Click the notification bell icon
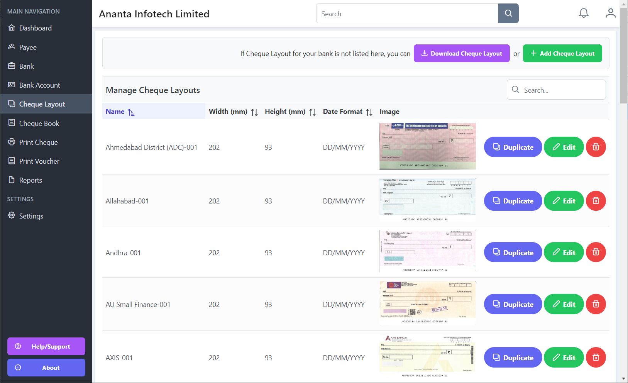Image resolution: width=628 pixels, height=383 pixels. tap(584, 13)
